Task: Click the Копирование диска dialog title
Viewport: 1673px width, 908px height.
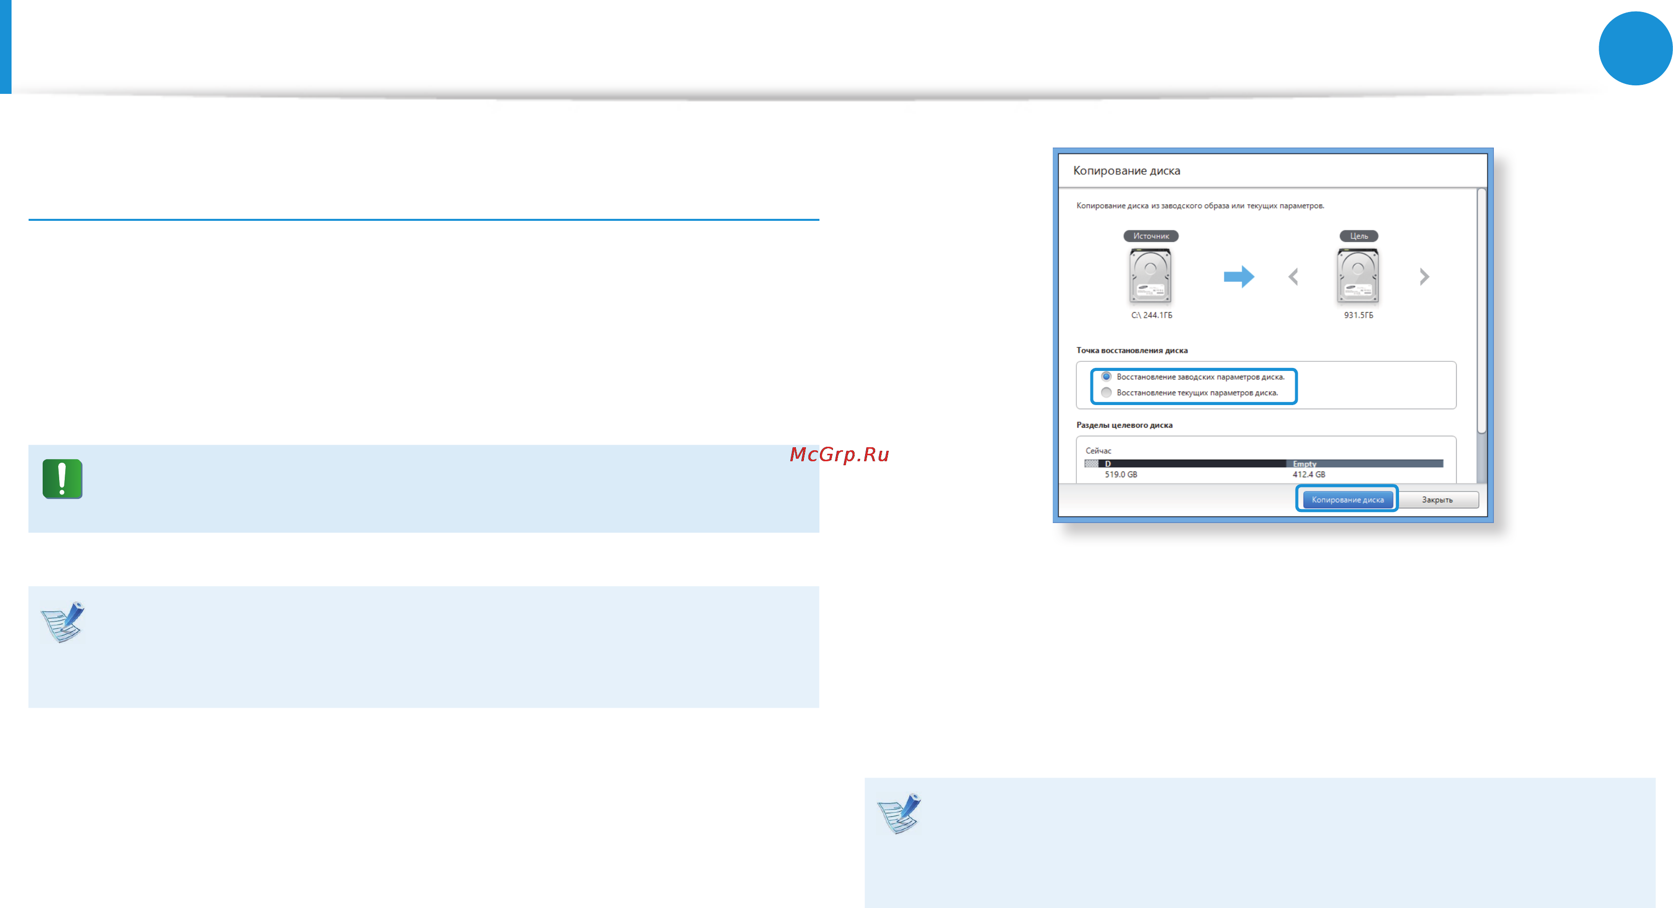Action: coord(1126,171)
